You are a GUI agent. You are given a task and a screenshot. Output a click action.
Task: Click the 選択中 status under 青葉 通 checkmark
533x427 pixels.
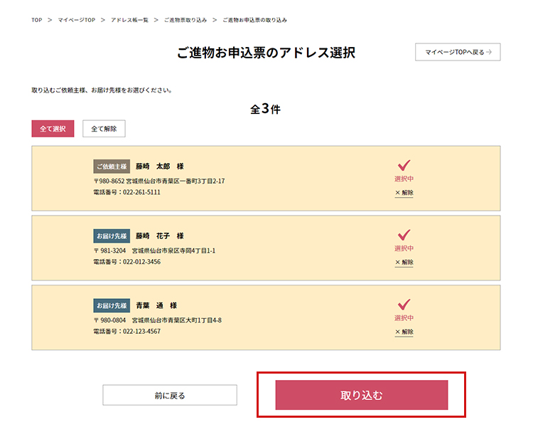[x=404, y=318]
